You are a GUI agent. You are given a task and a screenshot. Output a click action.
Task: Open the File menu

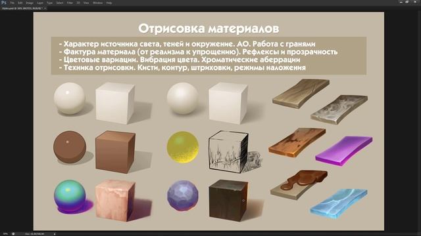coord(12,3)
